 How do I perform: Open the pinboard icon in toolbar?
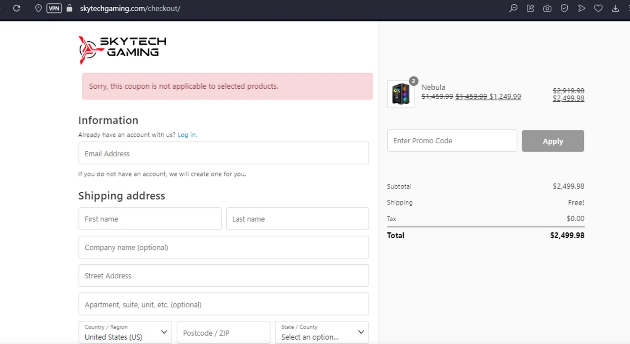530,8
